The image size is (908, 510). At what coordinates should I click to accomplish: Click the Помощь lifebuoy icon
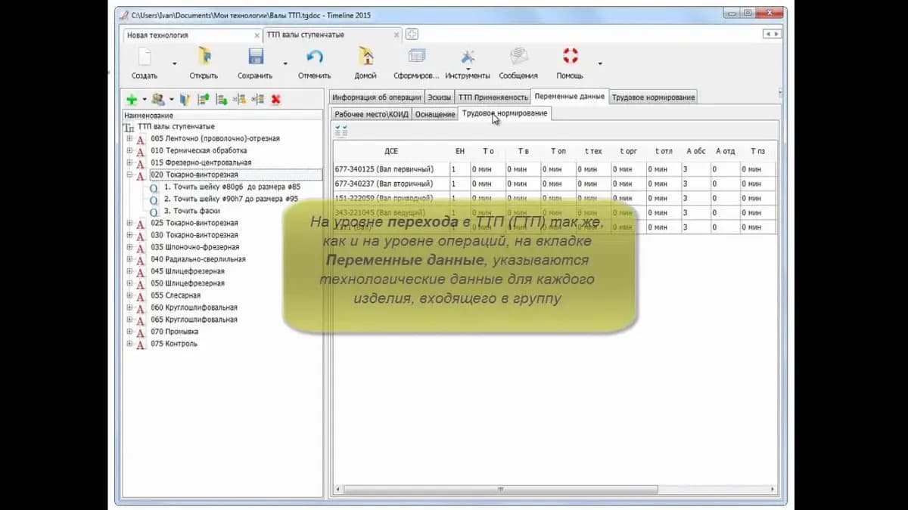pos(571,56)
